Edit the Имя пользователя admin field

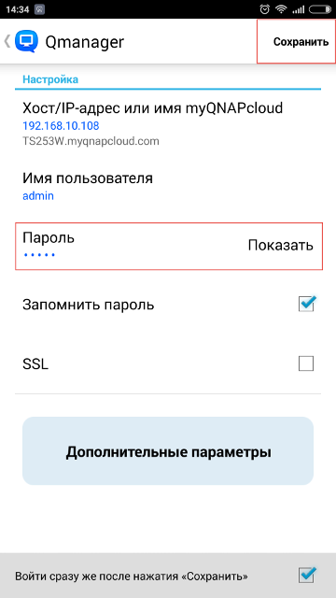[168, 187]
